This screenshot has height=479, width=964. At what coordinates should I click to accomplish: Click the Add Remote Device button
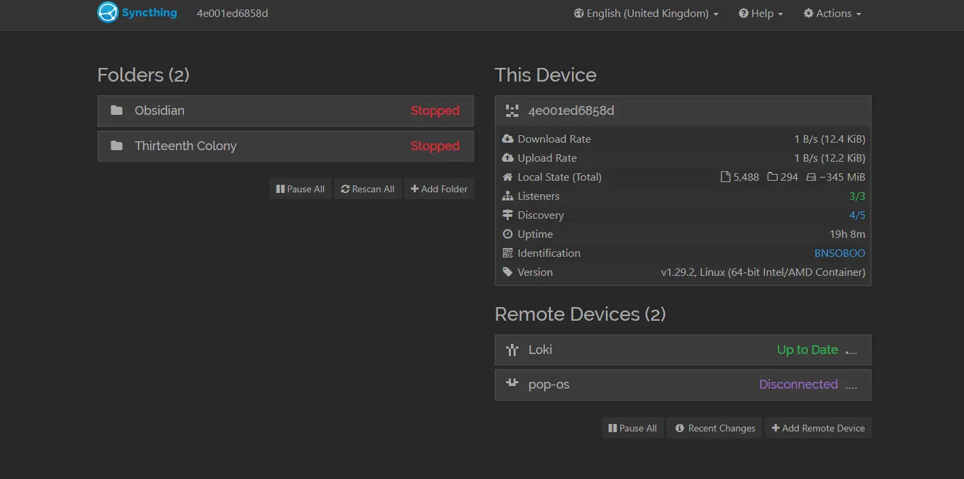click(x=818, y=428)
